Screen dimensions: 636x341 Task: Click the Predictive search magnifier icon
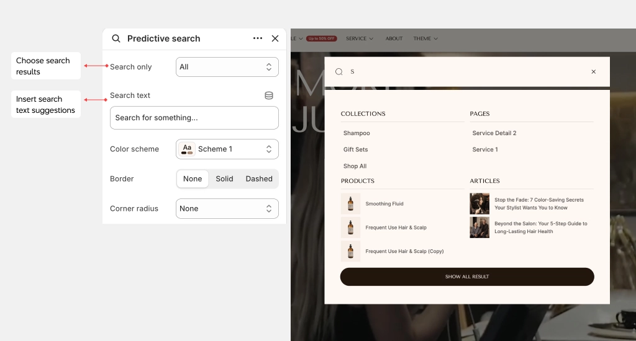[116, 38]
